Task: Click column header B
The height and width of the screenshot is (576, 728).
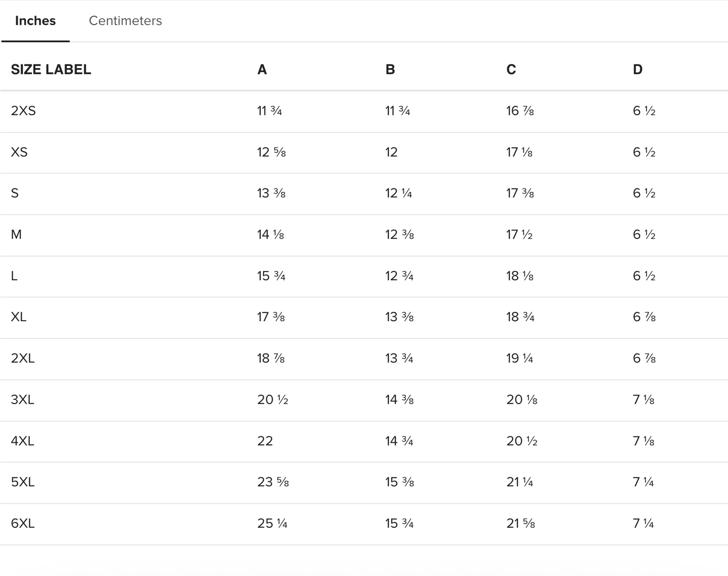Action: (x=390, y=69)
